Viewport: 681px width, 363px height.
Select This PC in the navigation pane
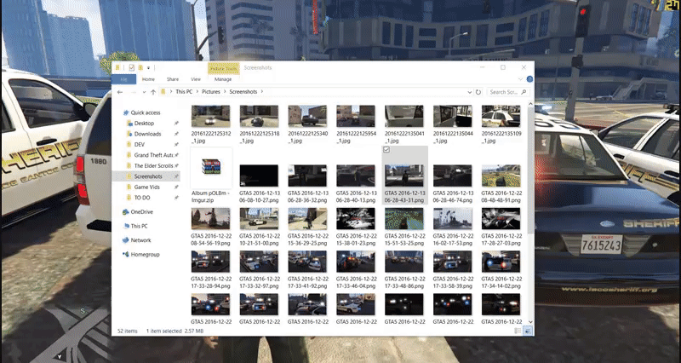139,226
